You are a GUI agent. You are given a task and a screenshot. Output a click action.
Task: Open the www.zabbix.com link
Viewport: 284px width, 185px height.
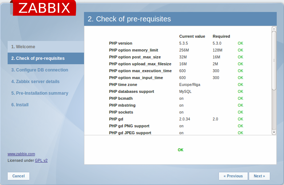pos(21,154)
